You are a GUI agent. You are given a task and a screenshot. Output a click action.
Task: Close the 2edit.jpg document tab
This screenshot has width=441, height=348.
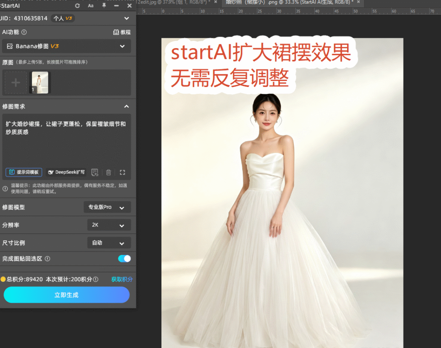pyautogui.click(x=216, y=2)
